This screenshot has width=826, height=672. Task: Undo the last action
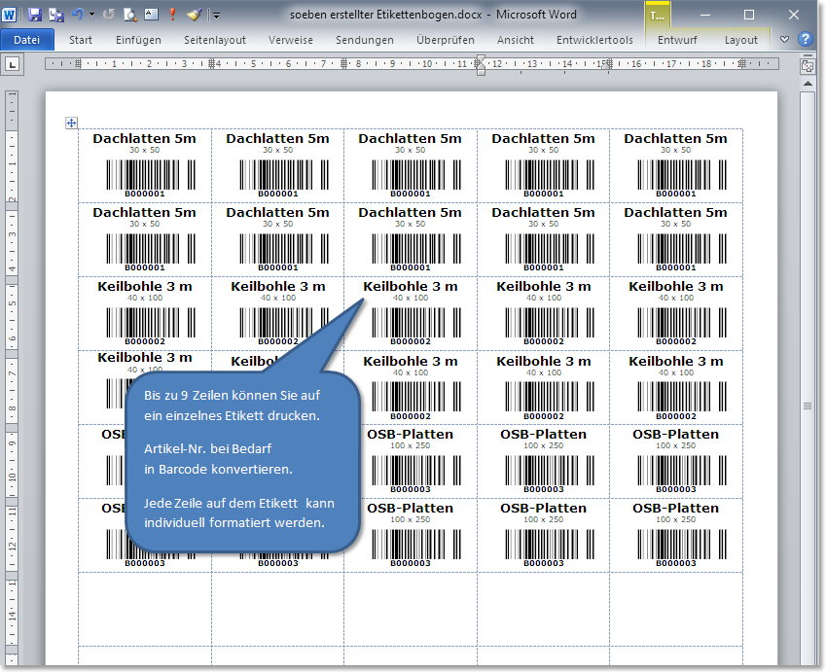click(x=78, y=15)
